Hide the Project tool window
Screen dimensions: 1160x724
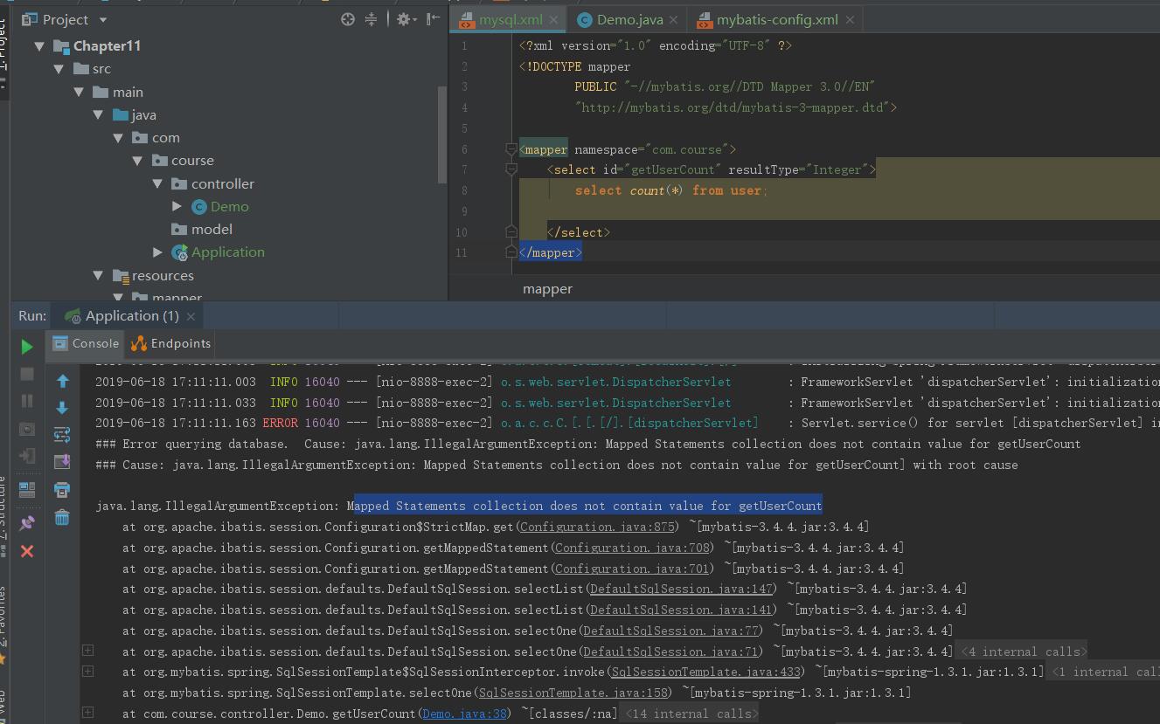pos(433,19)
